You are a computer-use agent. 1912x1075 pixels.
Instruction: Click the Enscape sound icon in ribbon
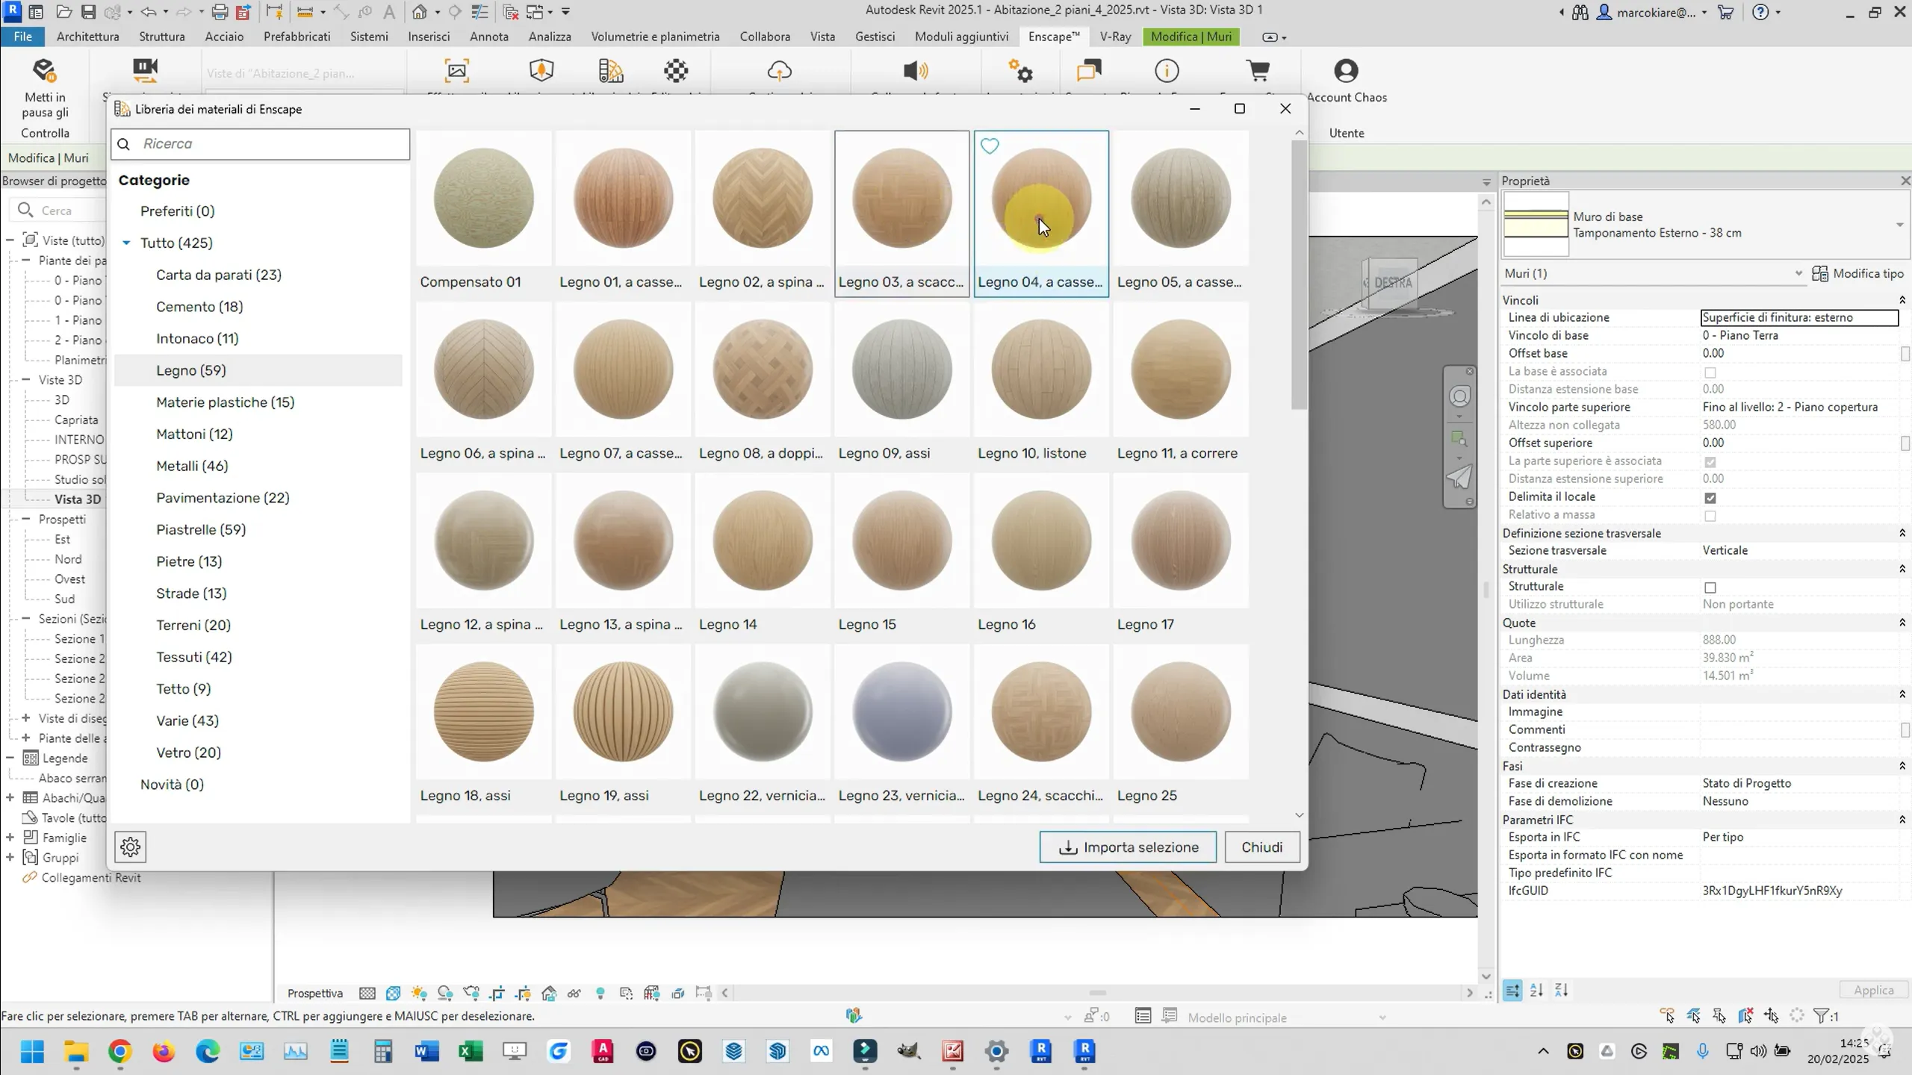point(915,71)
